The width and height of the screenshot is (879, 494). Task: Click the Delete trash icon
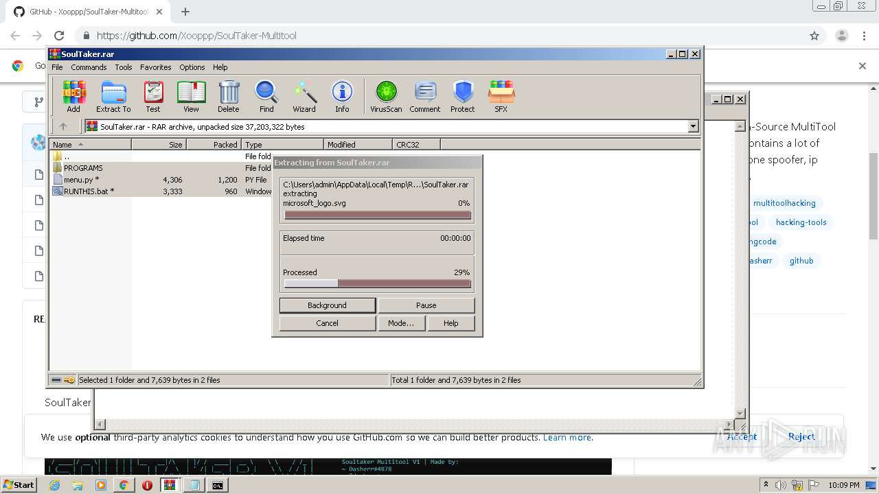229,96
